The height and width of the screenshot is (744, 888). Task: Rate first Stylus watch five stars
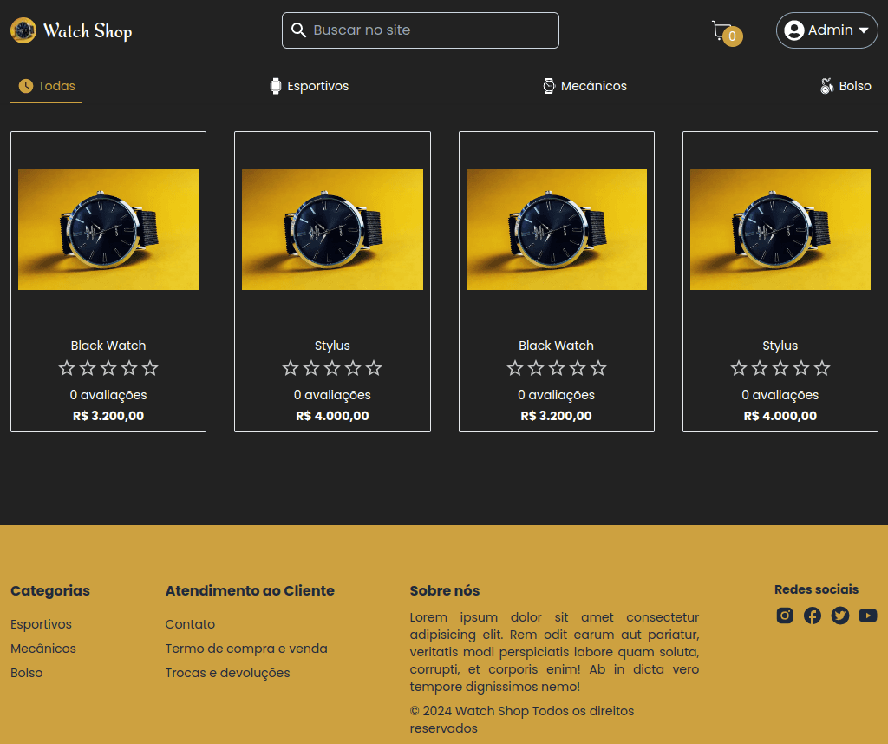click(374, 368)
